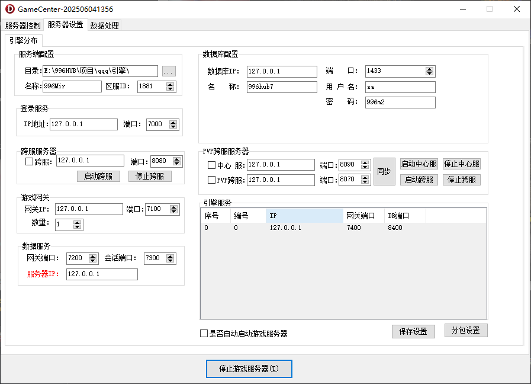
Task: Enable the 跨服 checkbox
Action: 29,162
